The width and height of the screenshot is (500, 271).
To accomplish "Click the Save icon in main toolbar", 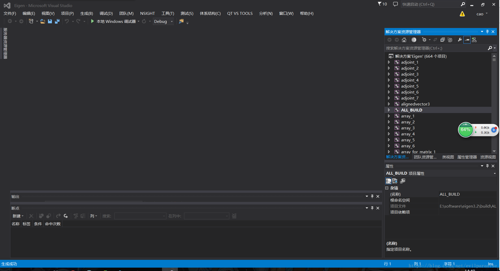I will click(x=50, y=21).
